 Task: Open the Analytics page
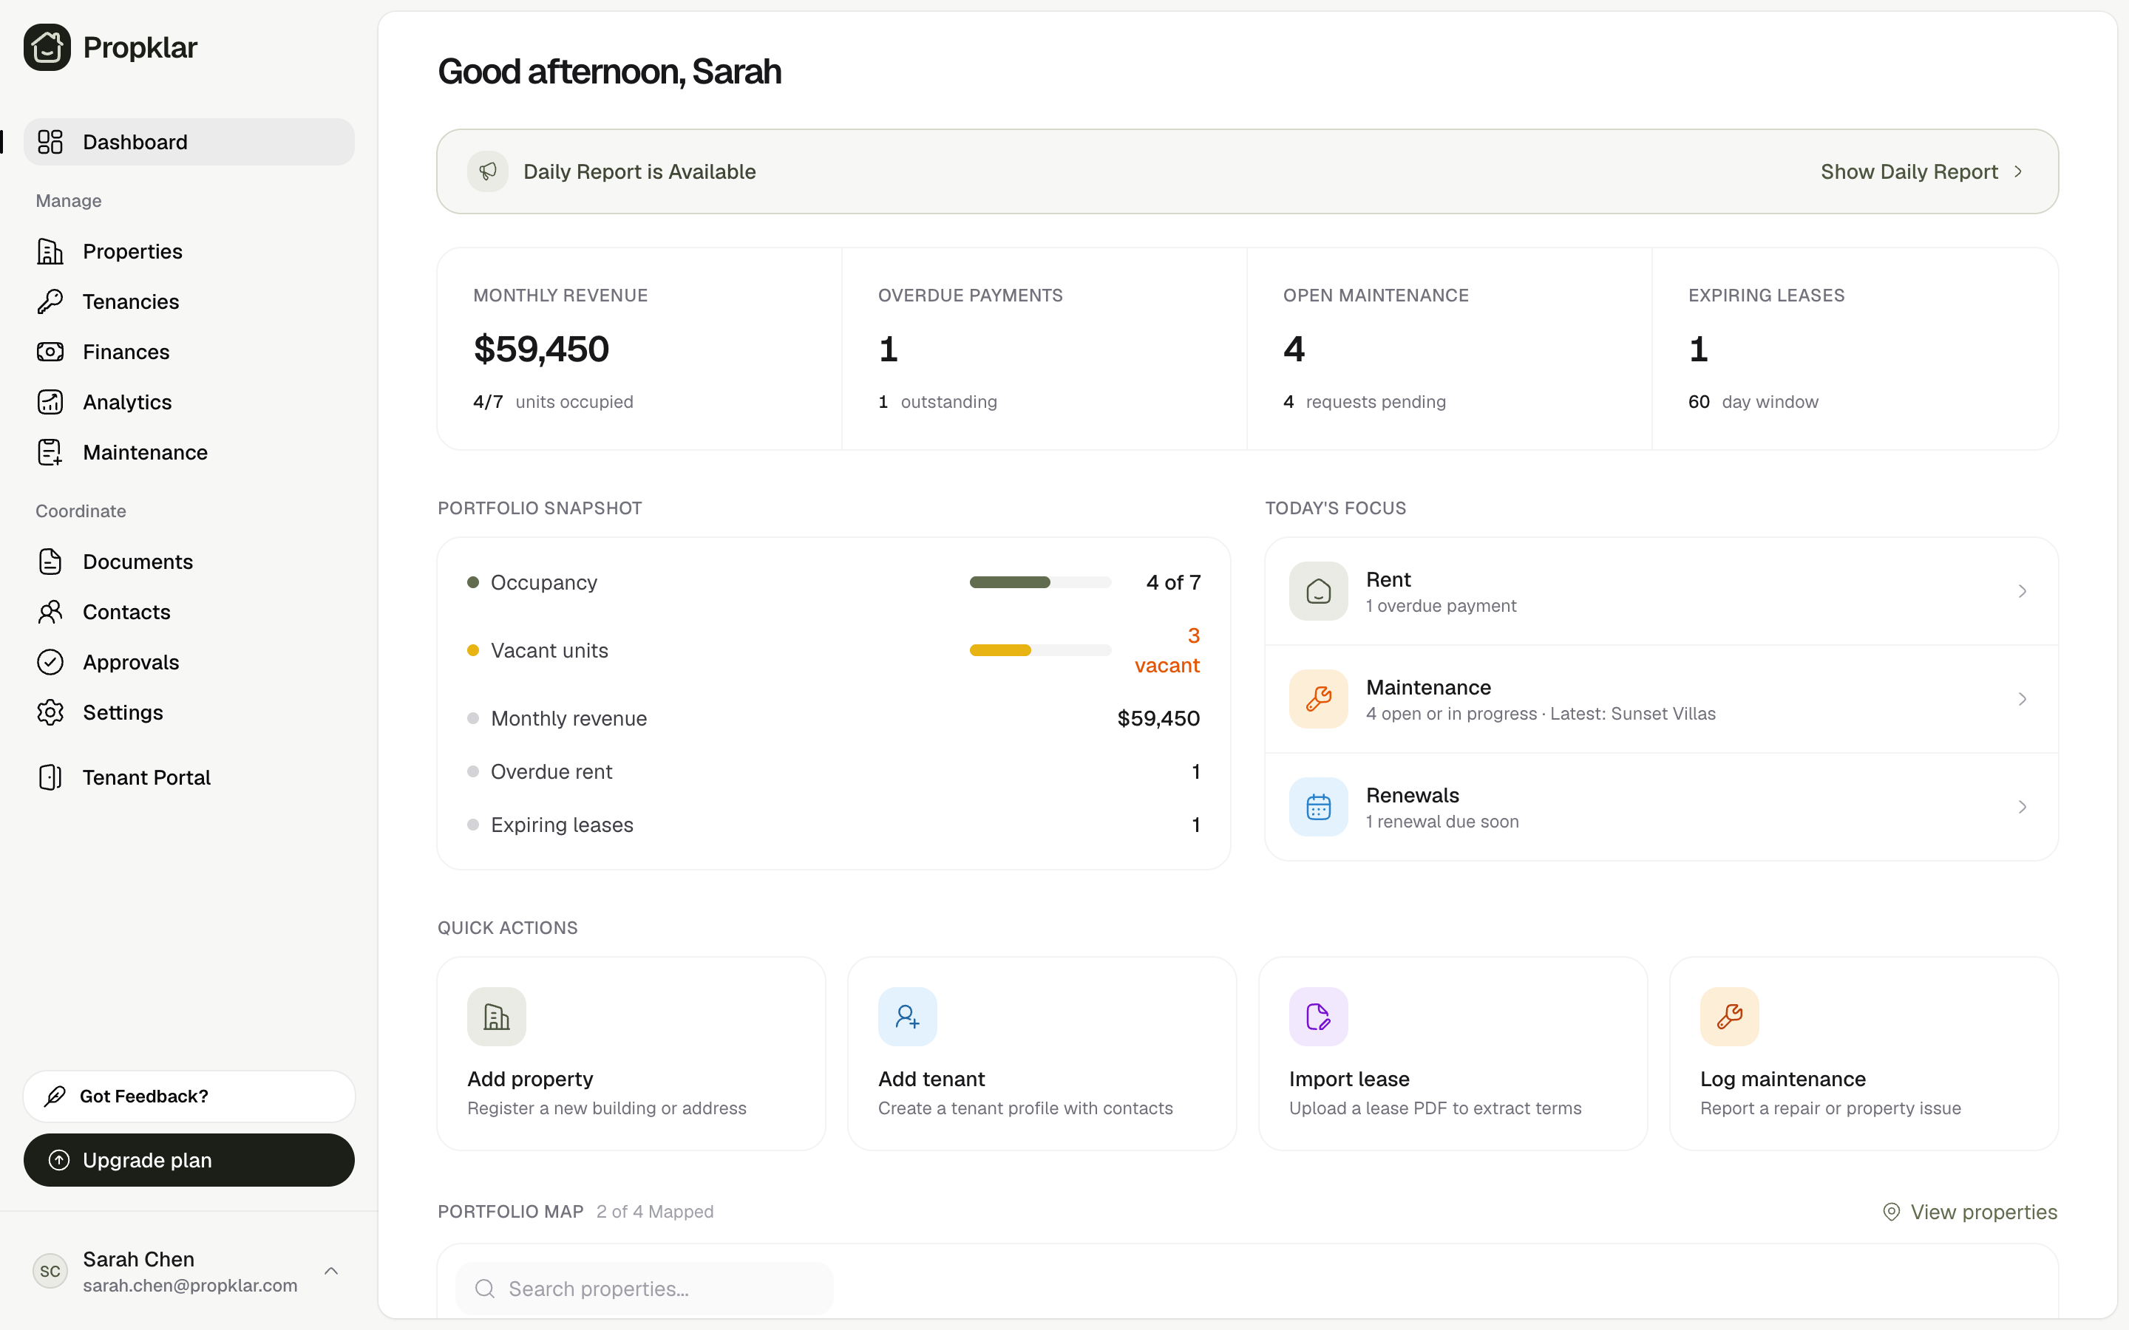189,402
